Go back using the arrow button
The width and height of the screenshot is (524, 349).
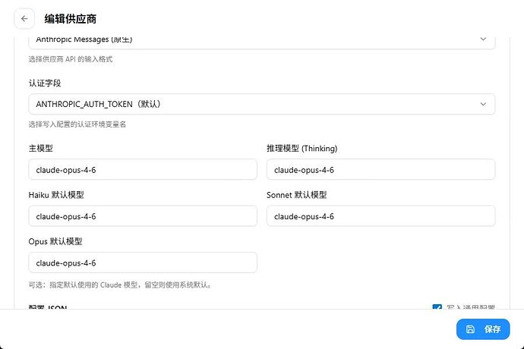tap(24, 19)
